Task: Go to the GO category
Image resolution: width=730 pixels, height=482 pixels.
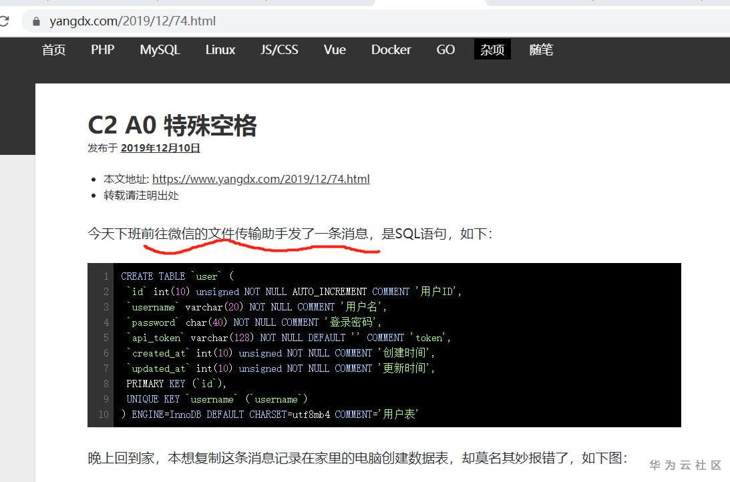Action: 445,49
